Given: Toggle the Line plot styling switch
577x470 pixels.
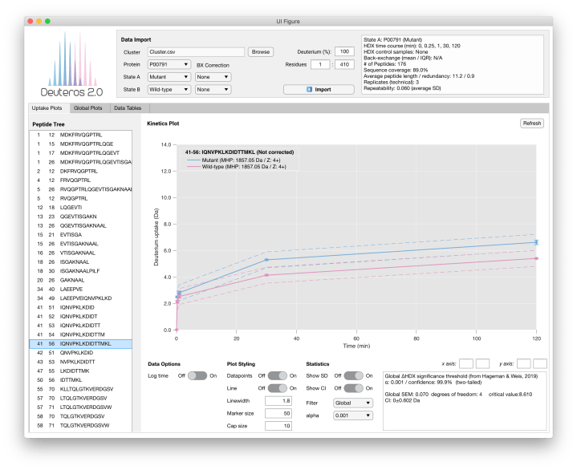Looking at the screenshot, I should 277,388.
